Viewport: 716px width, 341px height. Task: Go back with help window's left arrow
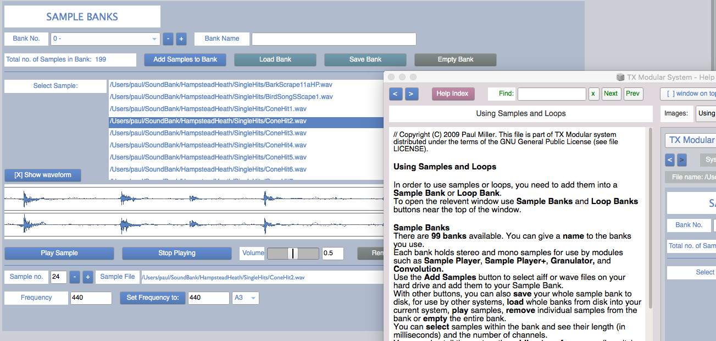396,94
